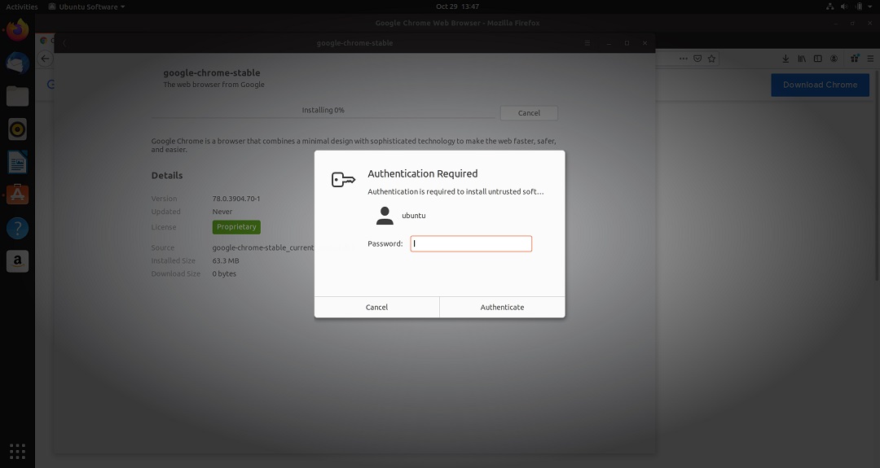This screenshot has height=468, width=880.
Task: Open hamburger menu in Ubuntu Software titlebar
Action: tap(587, 43)
